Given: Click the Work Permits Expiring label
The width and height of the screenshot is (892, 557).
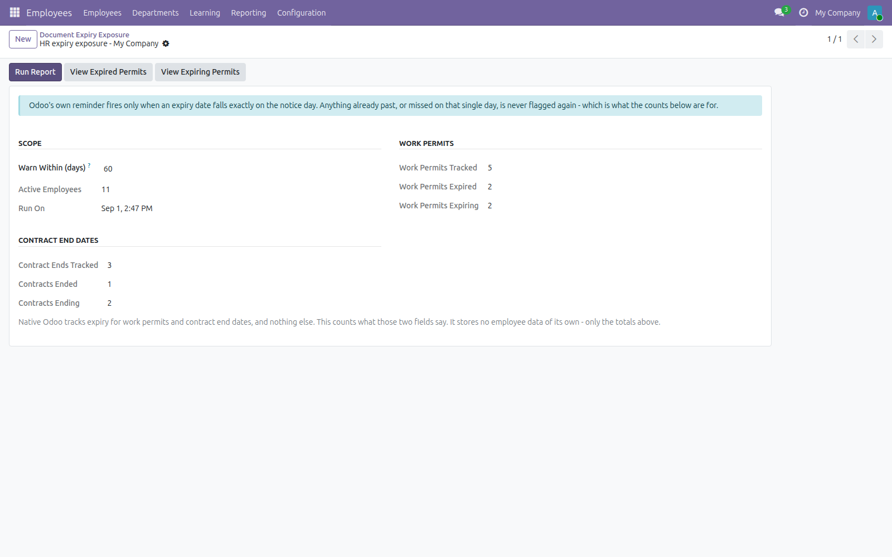Looking at the screenshot, I should tap(439, 206).
